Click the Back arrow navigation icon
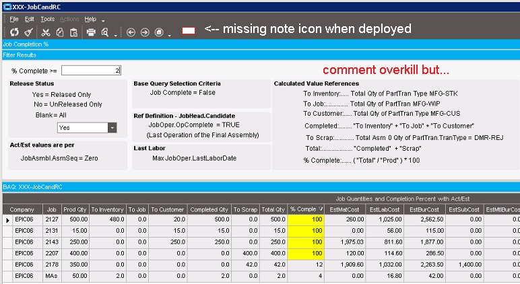The height and width of the screenshot is (284, 520). click(131, 32)
